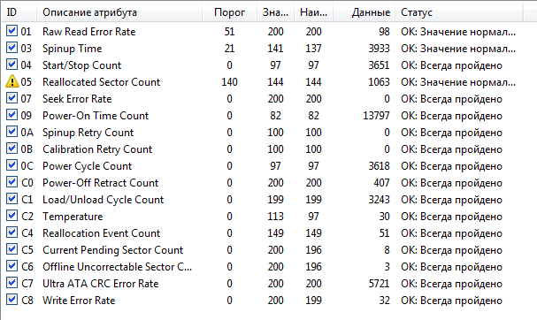Click data value 30 in Temperature row
Viewport: 537px width, 320px height.
pos(384,217)
